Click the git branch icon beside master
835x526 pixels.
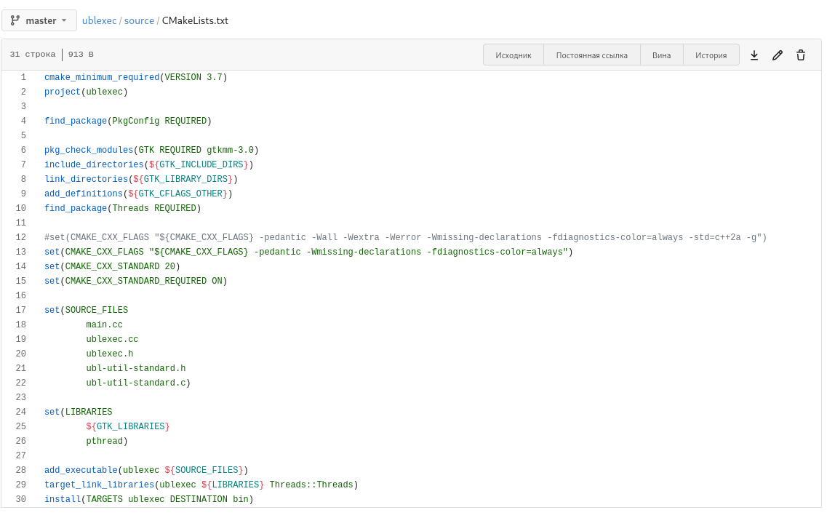click(x=15, y=20)
